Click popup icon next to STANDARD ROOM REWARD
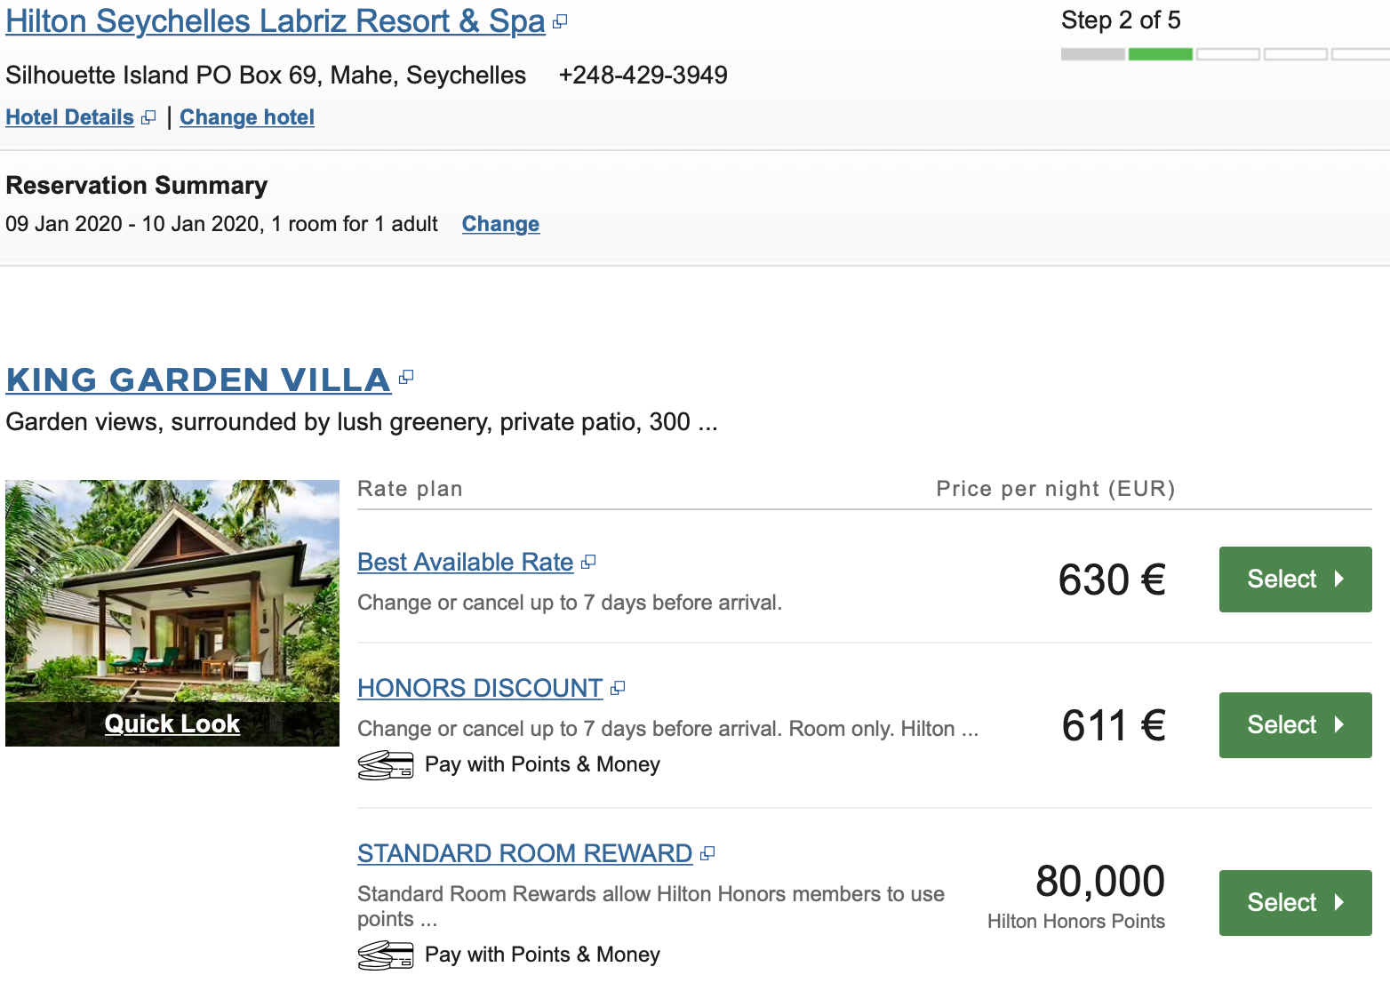The width and height of the screenshot is (1390, 983). [x=707, y=853]
